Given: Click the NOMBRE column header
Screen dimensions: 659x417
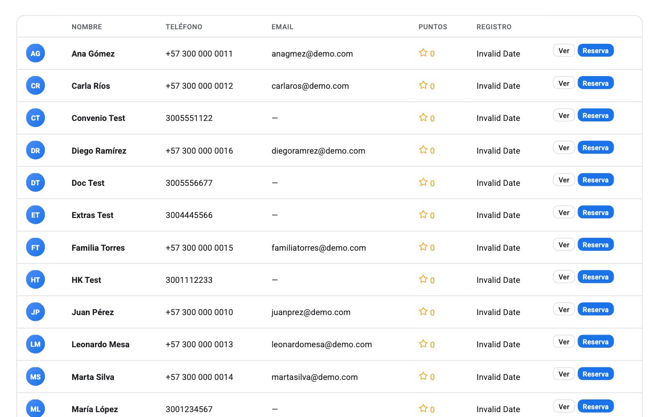Looking at the screenshot, I should point(87,27).
